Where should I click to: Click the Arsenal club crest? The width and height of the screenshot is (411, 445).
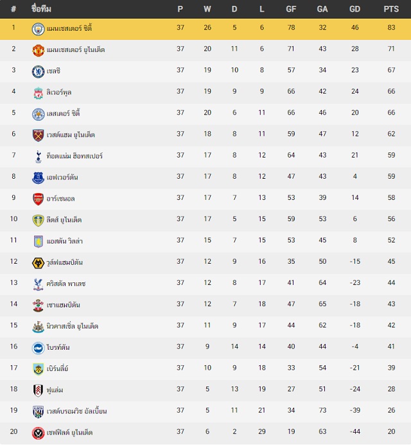click(38, 199)
